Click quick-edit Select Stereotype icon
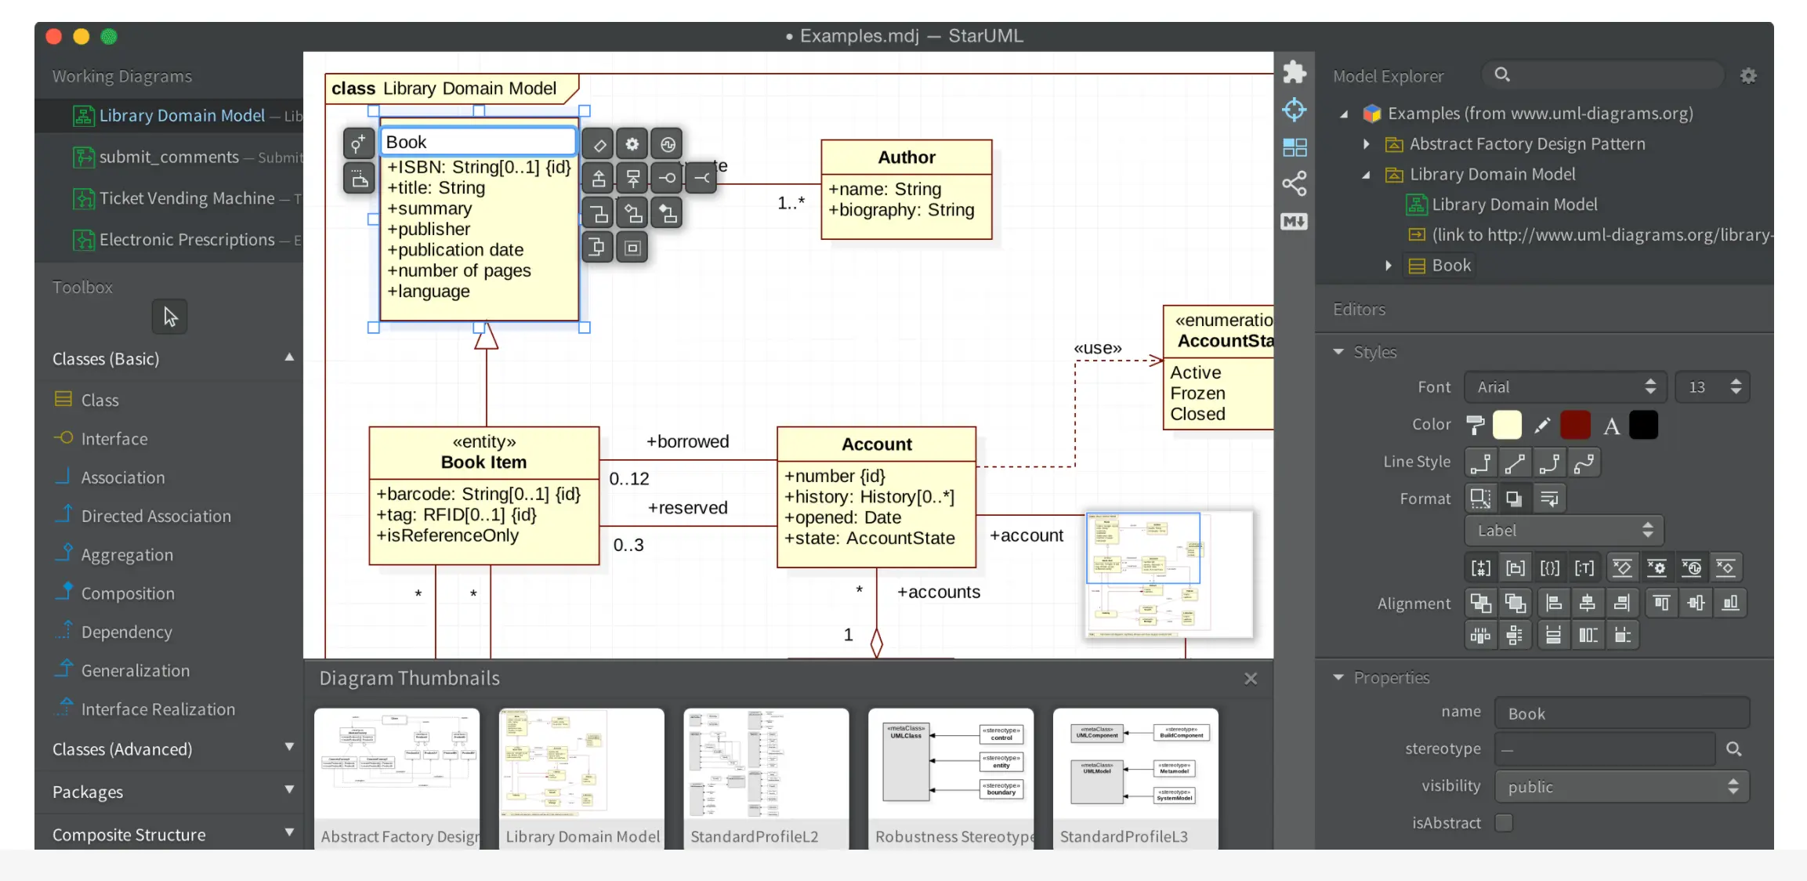This screenshot has height=881, width=1807. 358,143
